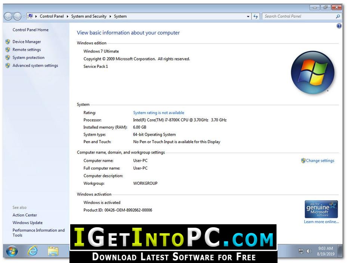Click the computer icon in address bar

[x=31, y=16]
